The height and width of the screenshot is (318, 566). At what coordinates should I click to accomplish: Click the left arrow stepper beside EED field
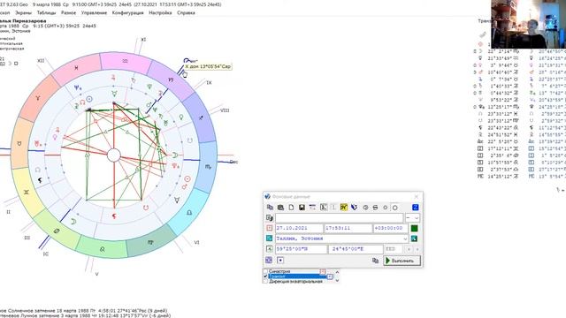(409, 249)
